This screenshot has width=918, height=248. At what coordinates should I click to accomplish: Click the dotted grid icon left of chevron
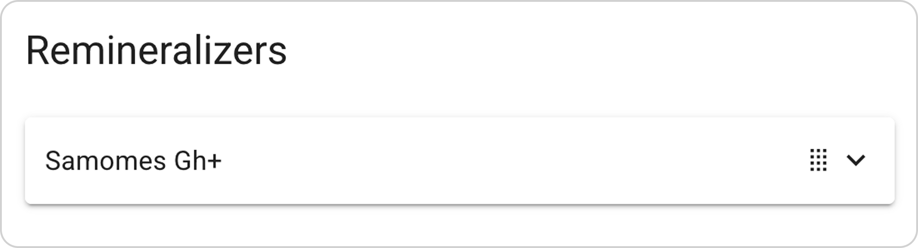click(818, 160)
